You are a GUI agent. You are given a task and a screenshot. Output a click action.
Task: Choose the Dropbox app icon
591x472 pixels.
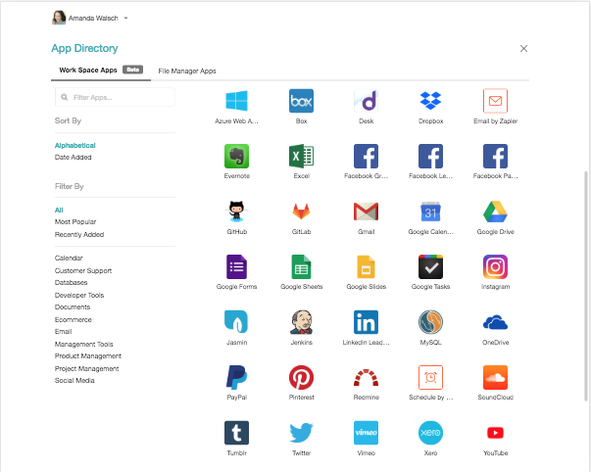click(x=430, y=101)
